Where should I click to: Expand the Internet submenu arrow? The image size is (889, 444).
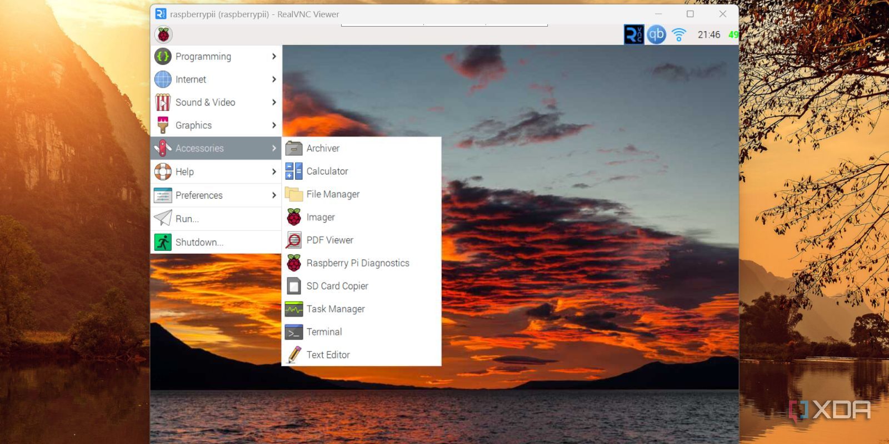click(274, 79)
